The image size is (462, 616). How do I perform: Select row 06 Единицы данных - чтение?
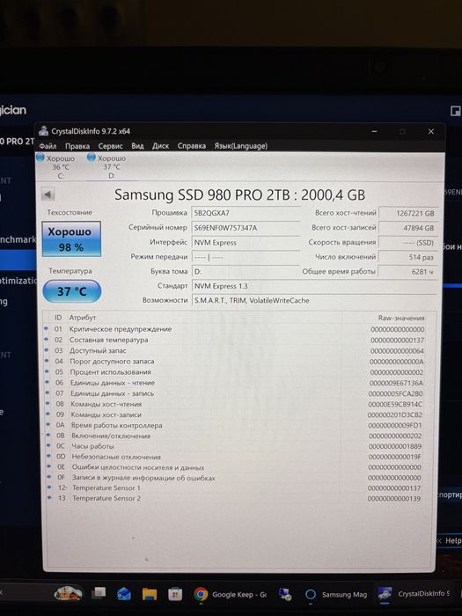tap(234, 382)
